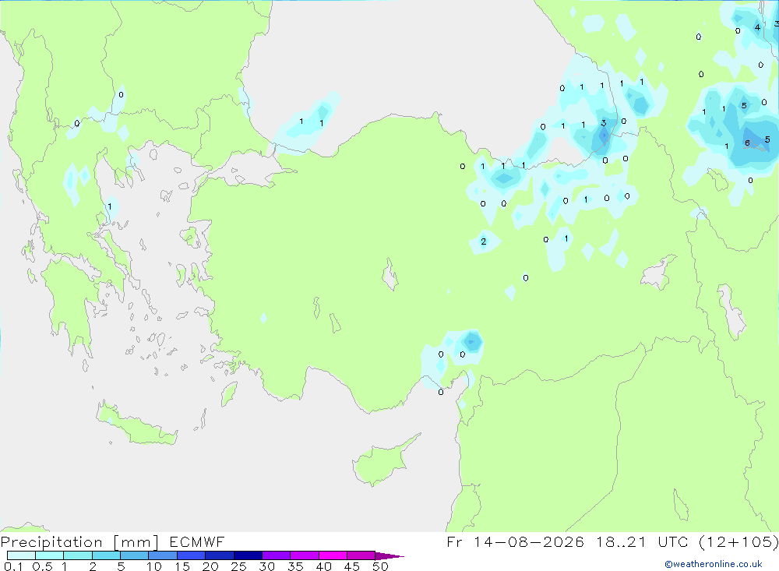Image resolution: width=779 pixels, height=571 pixels.
Task: Click the legend label '50'
Action: click(381, 566)
